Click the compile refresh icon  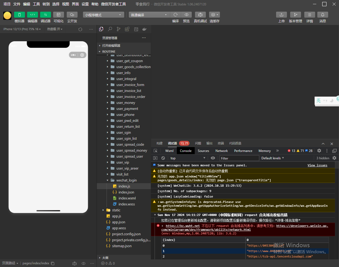tap(175, 15)
